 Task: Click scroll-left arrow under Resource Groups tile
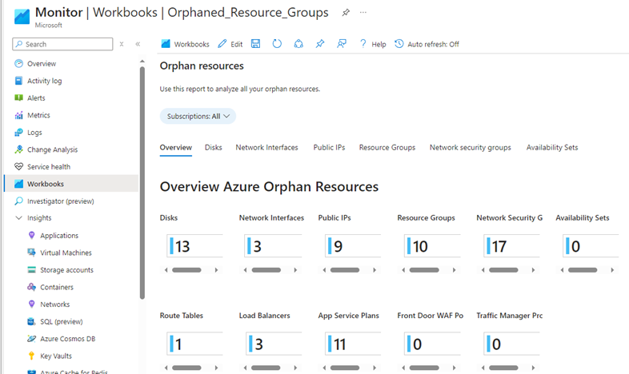pos(403,270)
